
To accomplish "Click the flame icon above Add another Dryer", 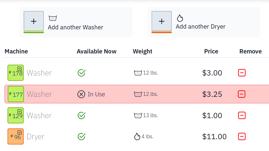I will tap(180, 18).
